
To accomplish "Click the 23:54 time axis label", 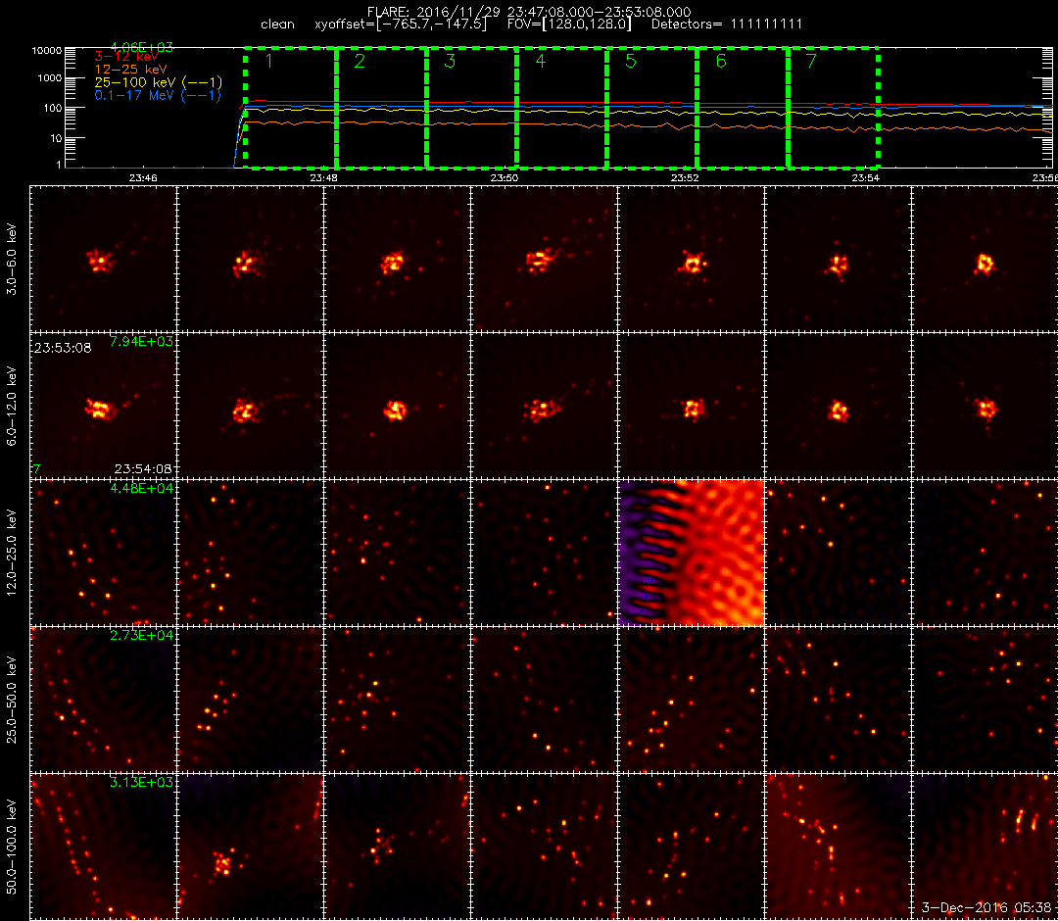I will pos(866,178).
